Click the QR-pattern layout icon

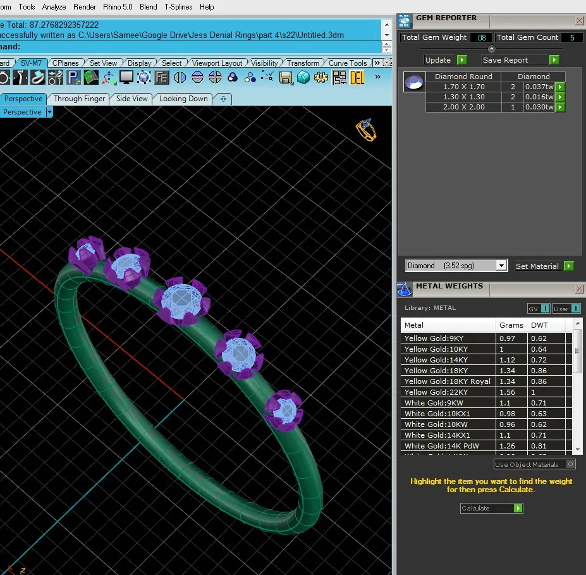click(x=339, y=77)
